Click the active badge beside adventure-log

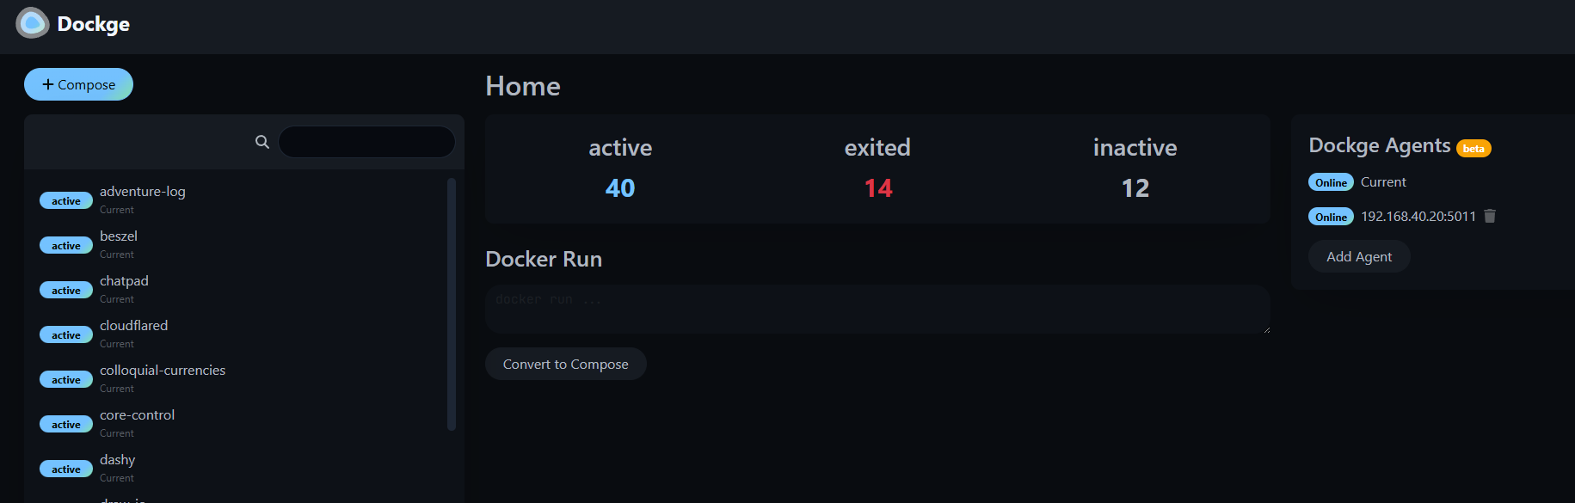tap(66, 201)
